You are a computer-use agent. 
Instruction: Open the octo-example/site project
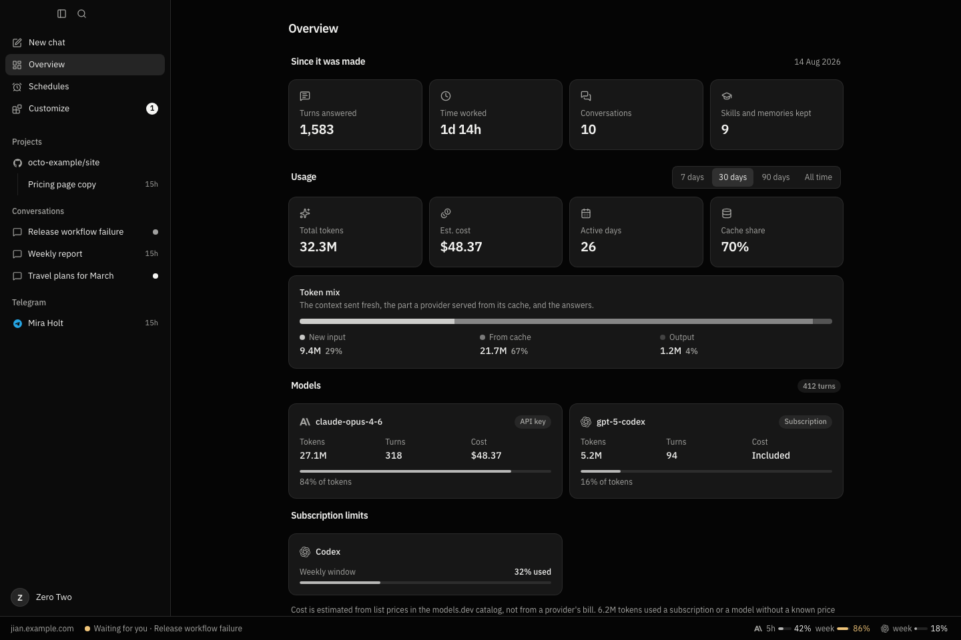[85, 163]
